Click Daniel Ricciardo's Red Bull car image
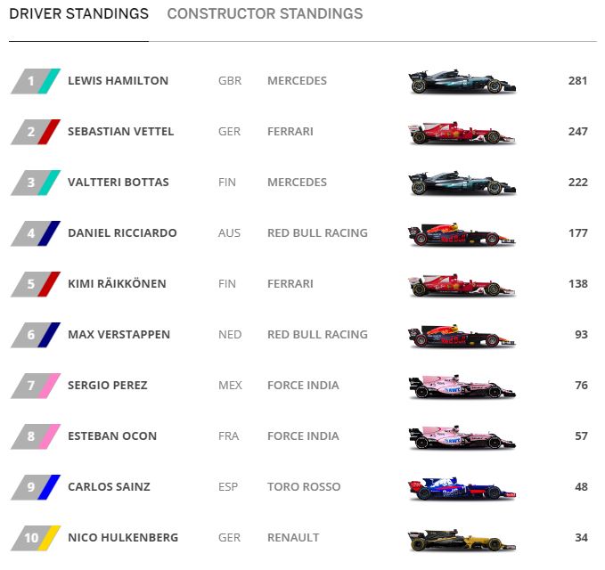Screen dimensions: 605x570 (x=462, y=234)
